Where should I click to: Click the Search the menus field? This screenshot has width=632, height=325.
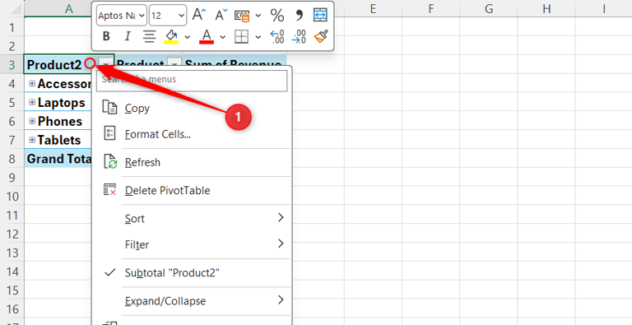tap(192, 81)
